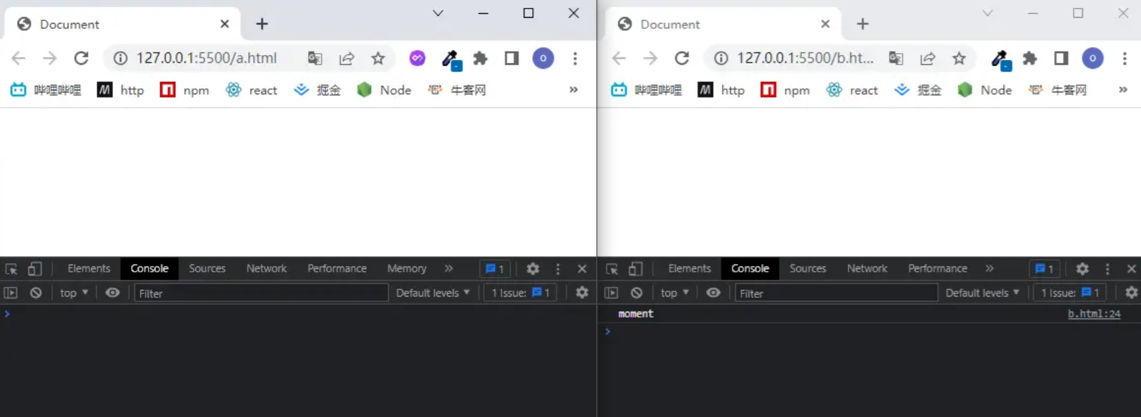Screen dimensions: 1141x417
Task: Open the extensions puzzle icon in left browser
Action: pyautogui.click(x=480, y=58)
